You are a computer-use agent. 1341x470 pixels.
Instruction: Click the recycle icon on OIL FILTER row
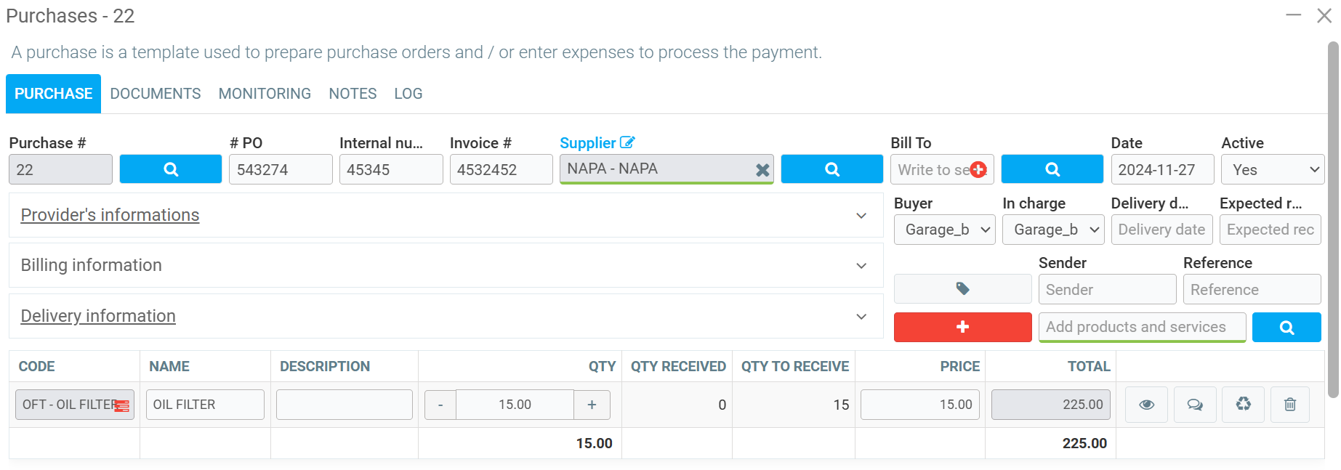tap(1243, 405)
